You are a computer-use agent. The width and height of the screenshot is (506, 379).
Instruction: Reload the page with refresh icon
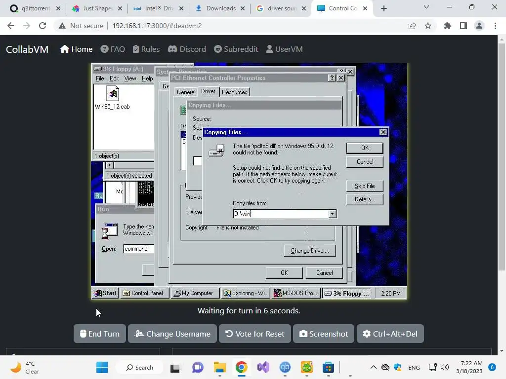click(42, 26)
